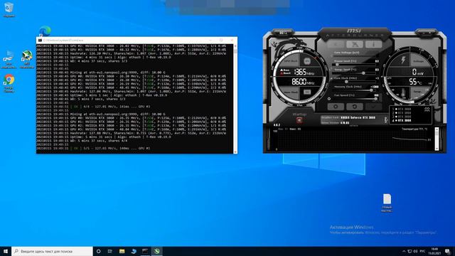
Task: Click the Afterburner monitoring graph scrollbar
Action: click(437, 139)
